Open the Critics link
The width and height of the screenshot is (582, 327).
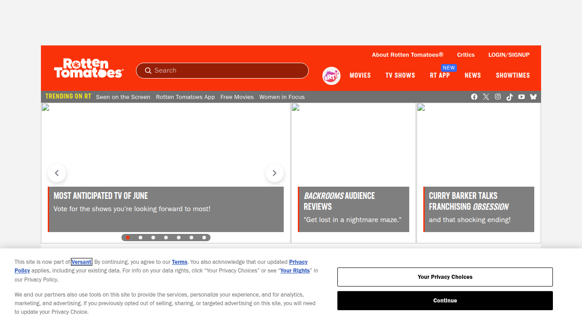(466, 54)
